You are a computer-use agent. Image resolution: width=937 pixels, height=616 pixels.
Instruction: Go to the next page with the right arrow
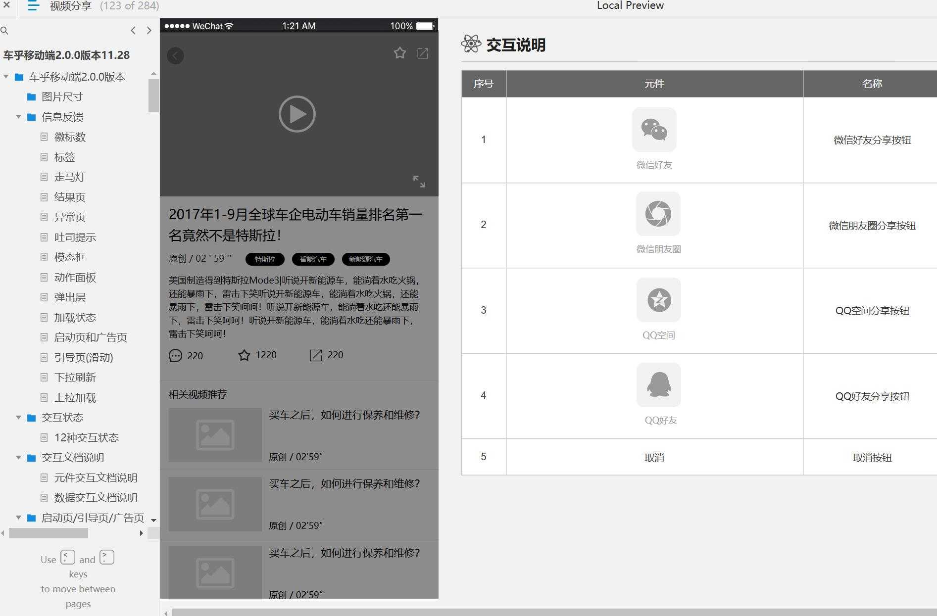click(149, 30)
